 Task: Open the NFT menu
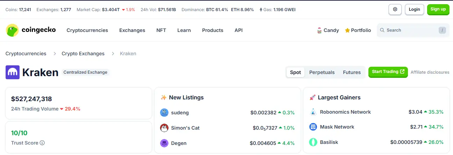coord(161,30)
